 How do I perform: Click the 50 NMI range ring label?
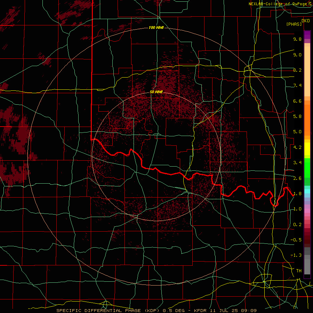pos(156,92)
